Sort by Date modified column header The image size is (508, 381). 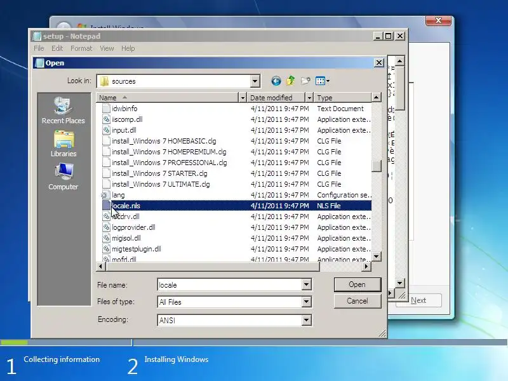276,98
